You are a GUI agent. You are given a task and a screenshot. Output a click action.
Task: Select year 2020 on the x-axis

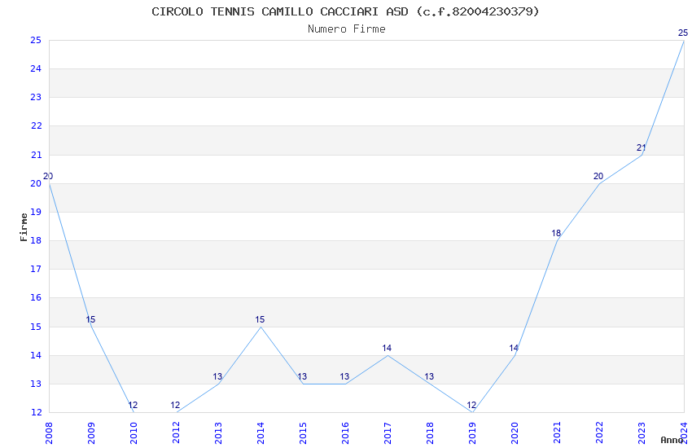pyautogui.click(x=515, y=433)
